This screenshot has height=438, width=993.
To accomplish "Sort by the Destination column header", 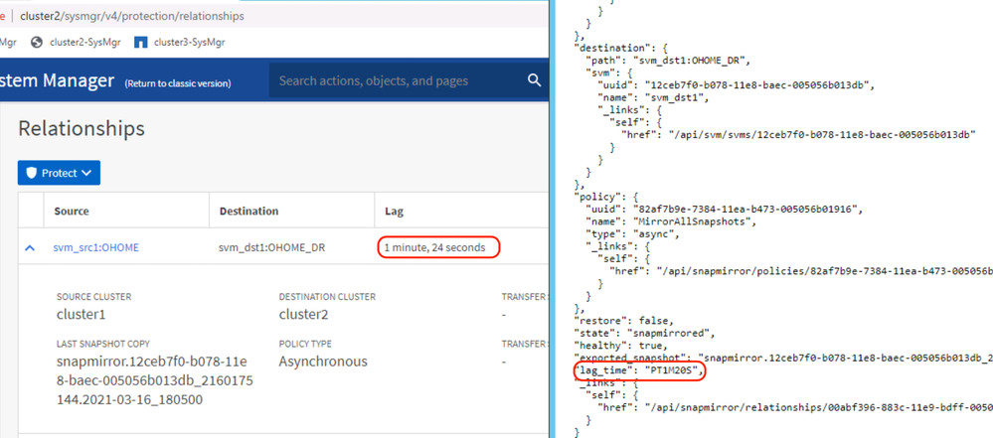I will (x=248, y=212).
